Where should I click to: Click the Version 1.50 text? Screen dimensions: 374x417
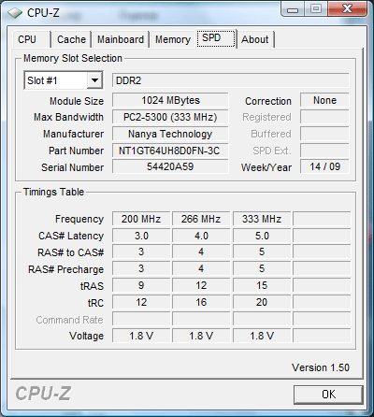pyautogui.click(x=321, y=367)
